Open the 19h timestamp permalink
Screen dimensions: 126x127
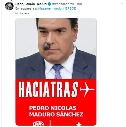click(x=79, y=4)
